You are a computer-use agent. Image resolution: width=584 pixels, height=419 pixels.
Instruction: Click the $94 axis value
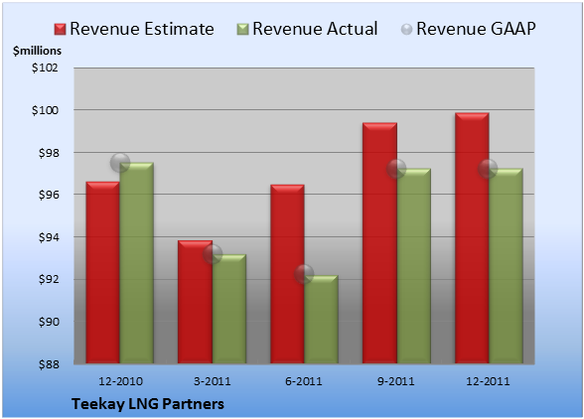click(x=49, y=237)
